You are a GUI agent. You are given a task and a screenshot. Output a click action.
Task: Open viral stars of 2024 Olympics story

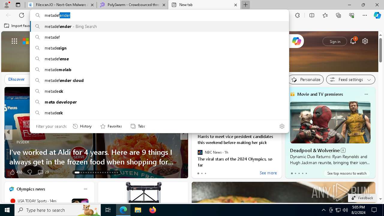[235, 162]
